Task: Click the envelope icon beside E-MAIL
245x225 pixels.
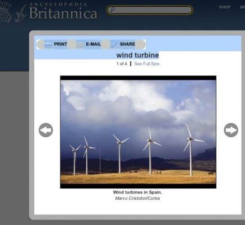Action: (x=80, y=44)
